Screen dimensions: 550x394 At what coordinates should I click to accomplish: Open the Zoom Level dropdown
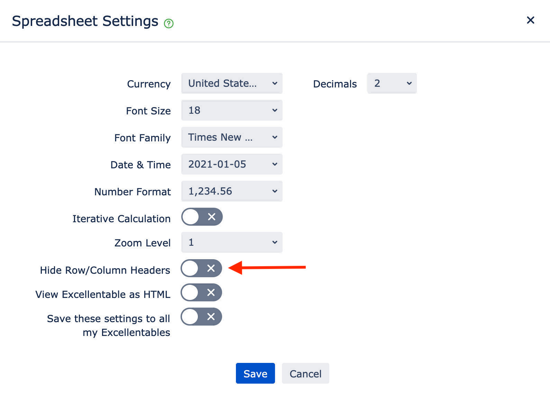coord(231,242)
